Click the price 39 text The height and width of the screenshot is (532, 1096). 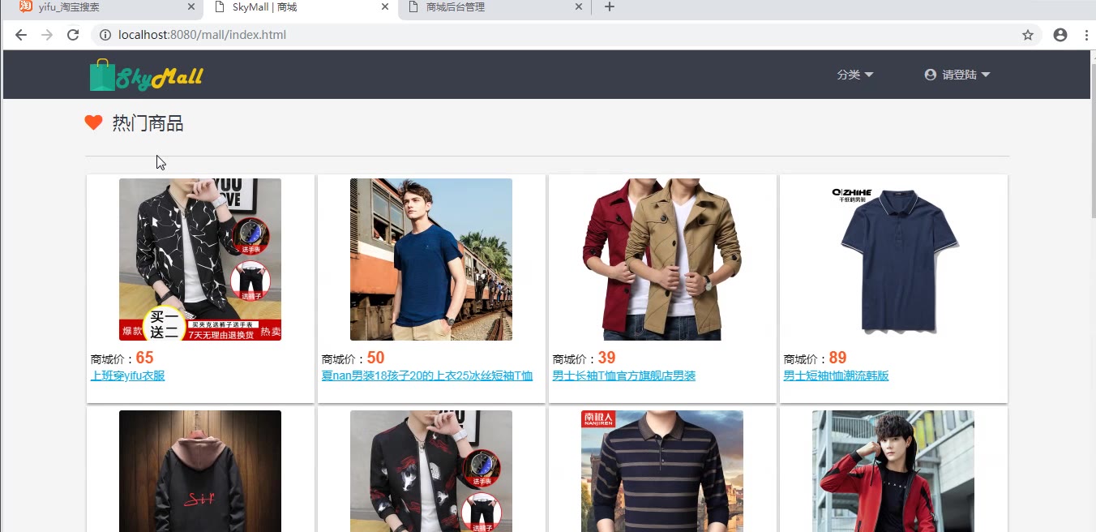tap(606, 358)
